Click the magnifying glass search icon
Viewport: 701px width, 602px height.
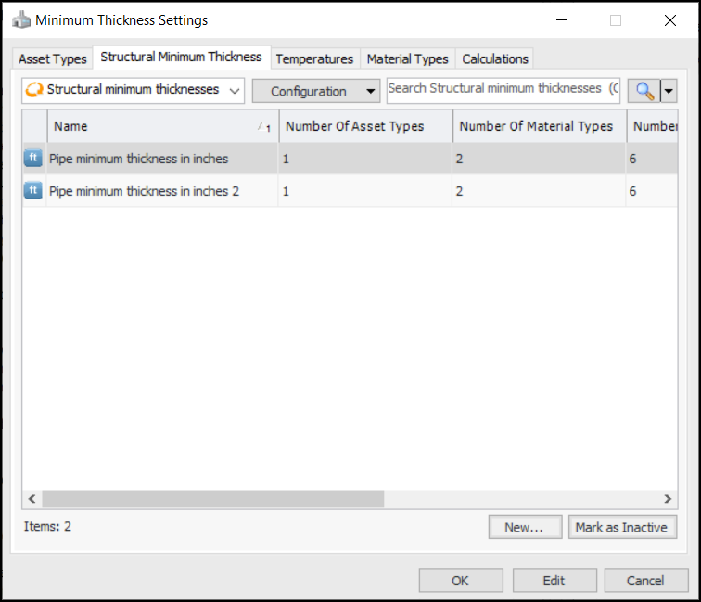pyautogui.click(x=644, y=91)
